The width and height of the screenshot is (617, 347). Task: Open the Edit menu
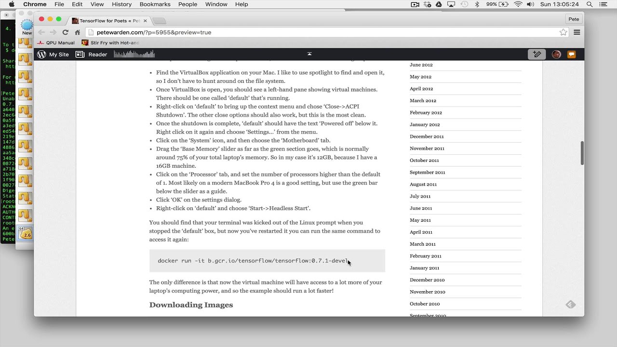click(x=77, y=4)
